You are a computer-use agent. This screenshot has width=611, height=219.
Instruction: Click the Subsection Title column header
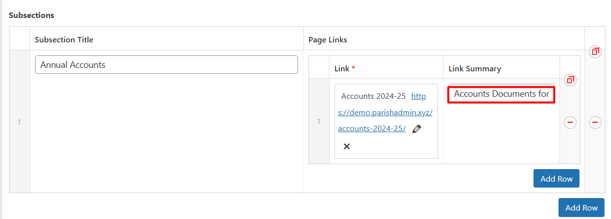point(64,39)
